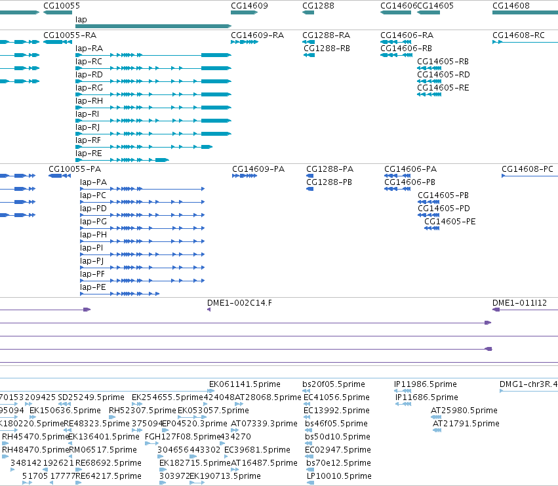Select EST EK190713.5prime
558x486 pixels.
pos(197,483)
